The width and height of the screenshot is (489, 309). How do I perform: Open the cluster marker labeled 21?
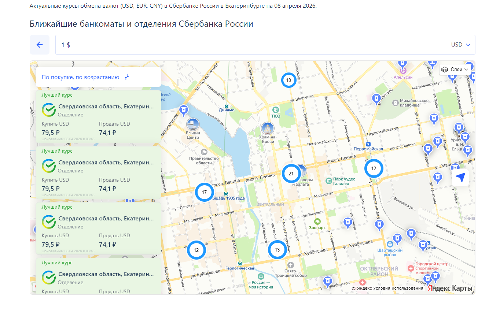pos(291,174)
